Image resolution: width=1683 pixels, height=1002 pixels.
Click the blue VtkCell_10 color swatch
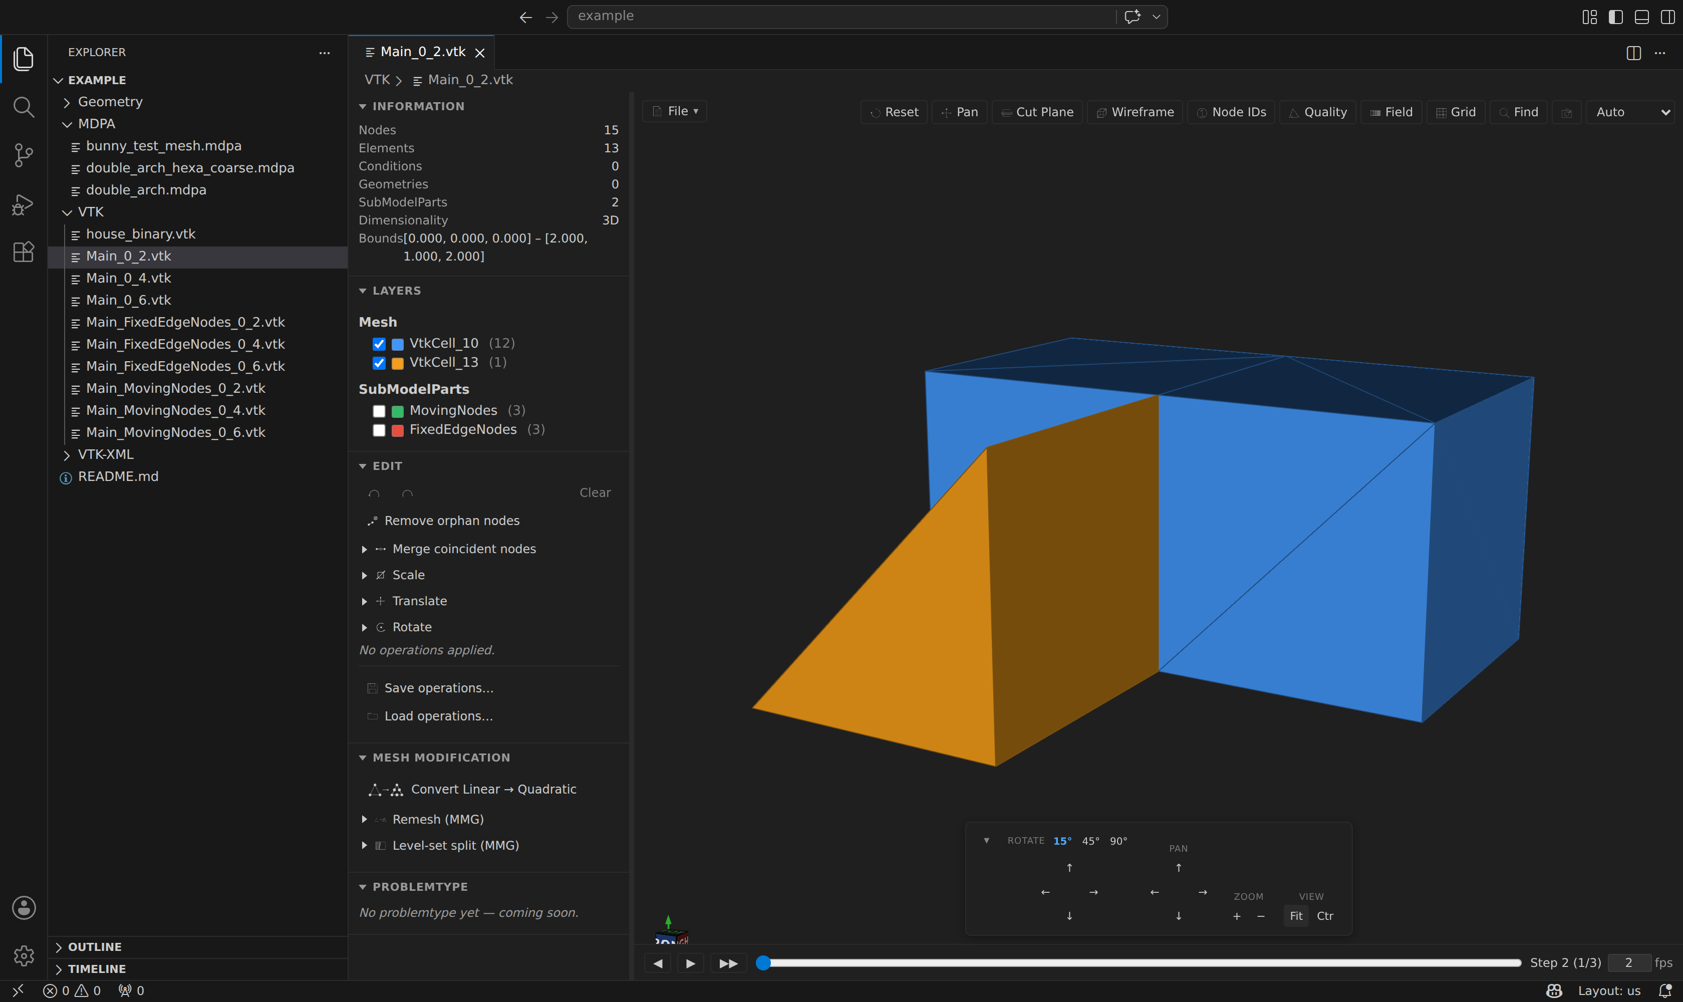click(x=398, y=344)
